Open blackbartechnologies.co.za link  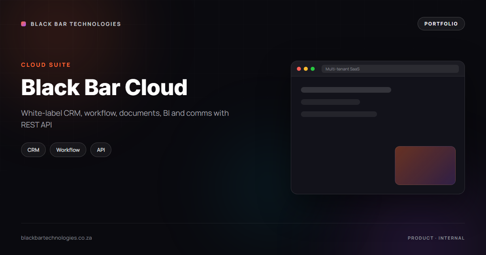coord(56,238)
